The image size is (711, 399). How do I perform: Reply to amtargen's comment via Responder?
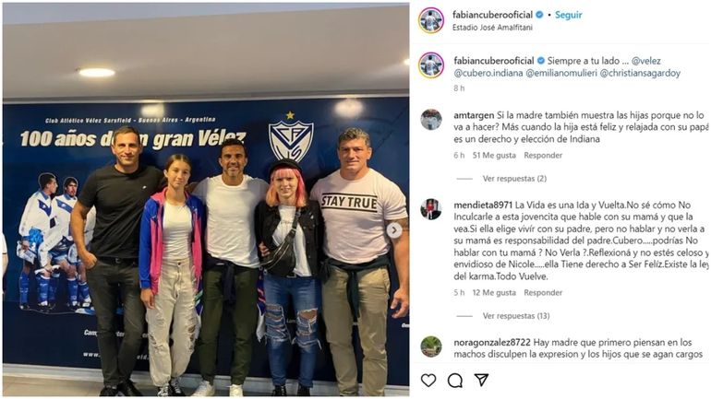tap(543, 155)
